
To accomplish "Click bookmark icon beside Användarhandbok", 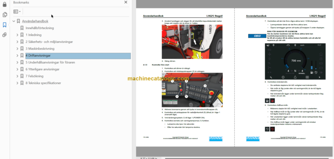I will 19,21.
